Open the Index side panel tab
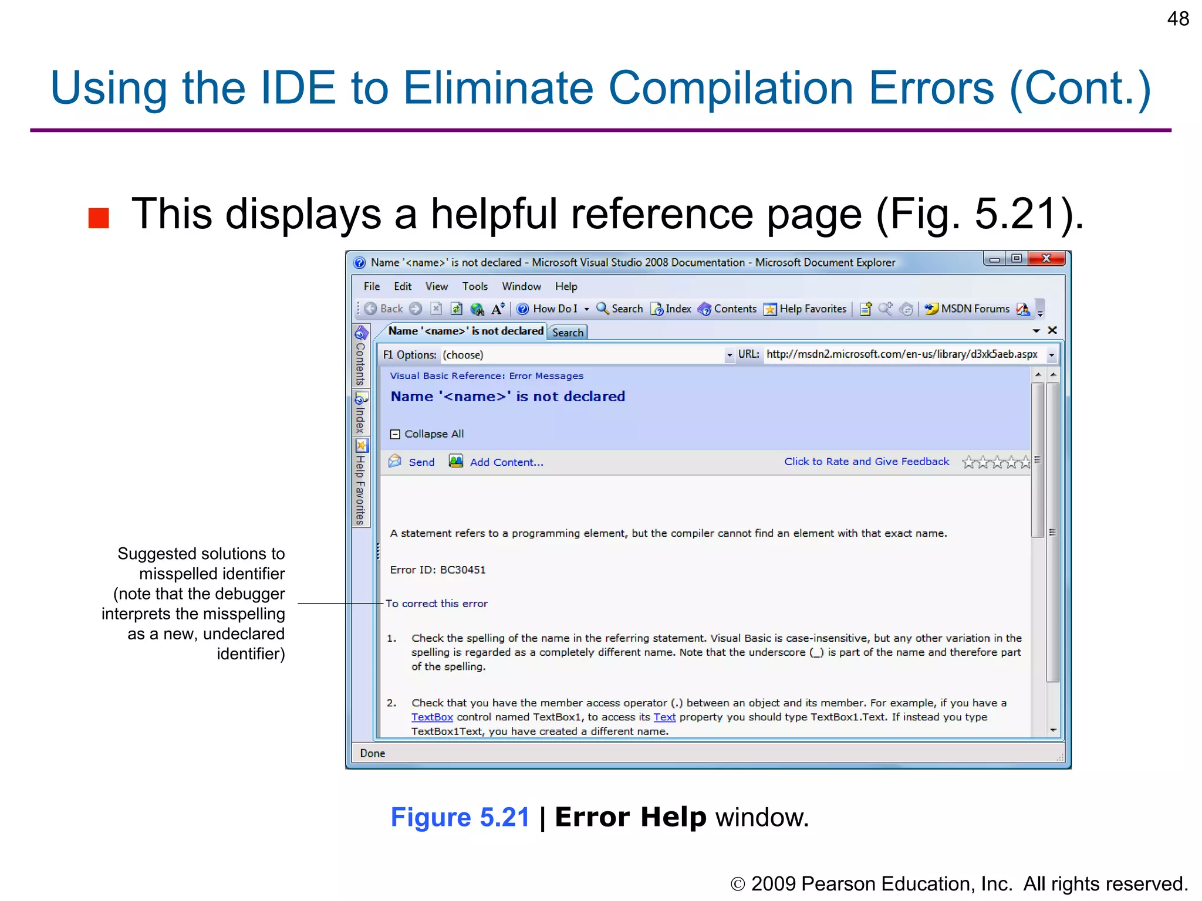The image size is (1202, 901). point(360,413)
